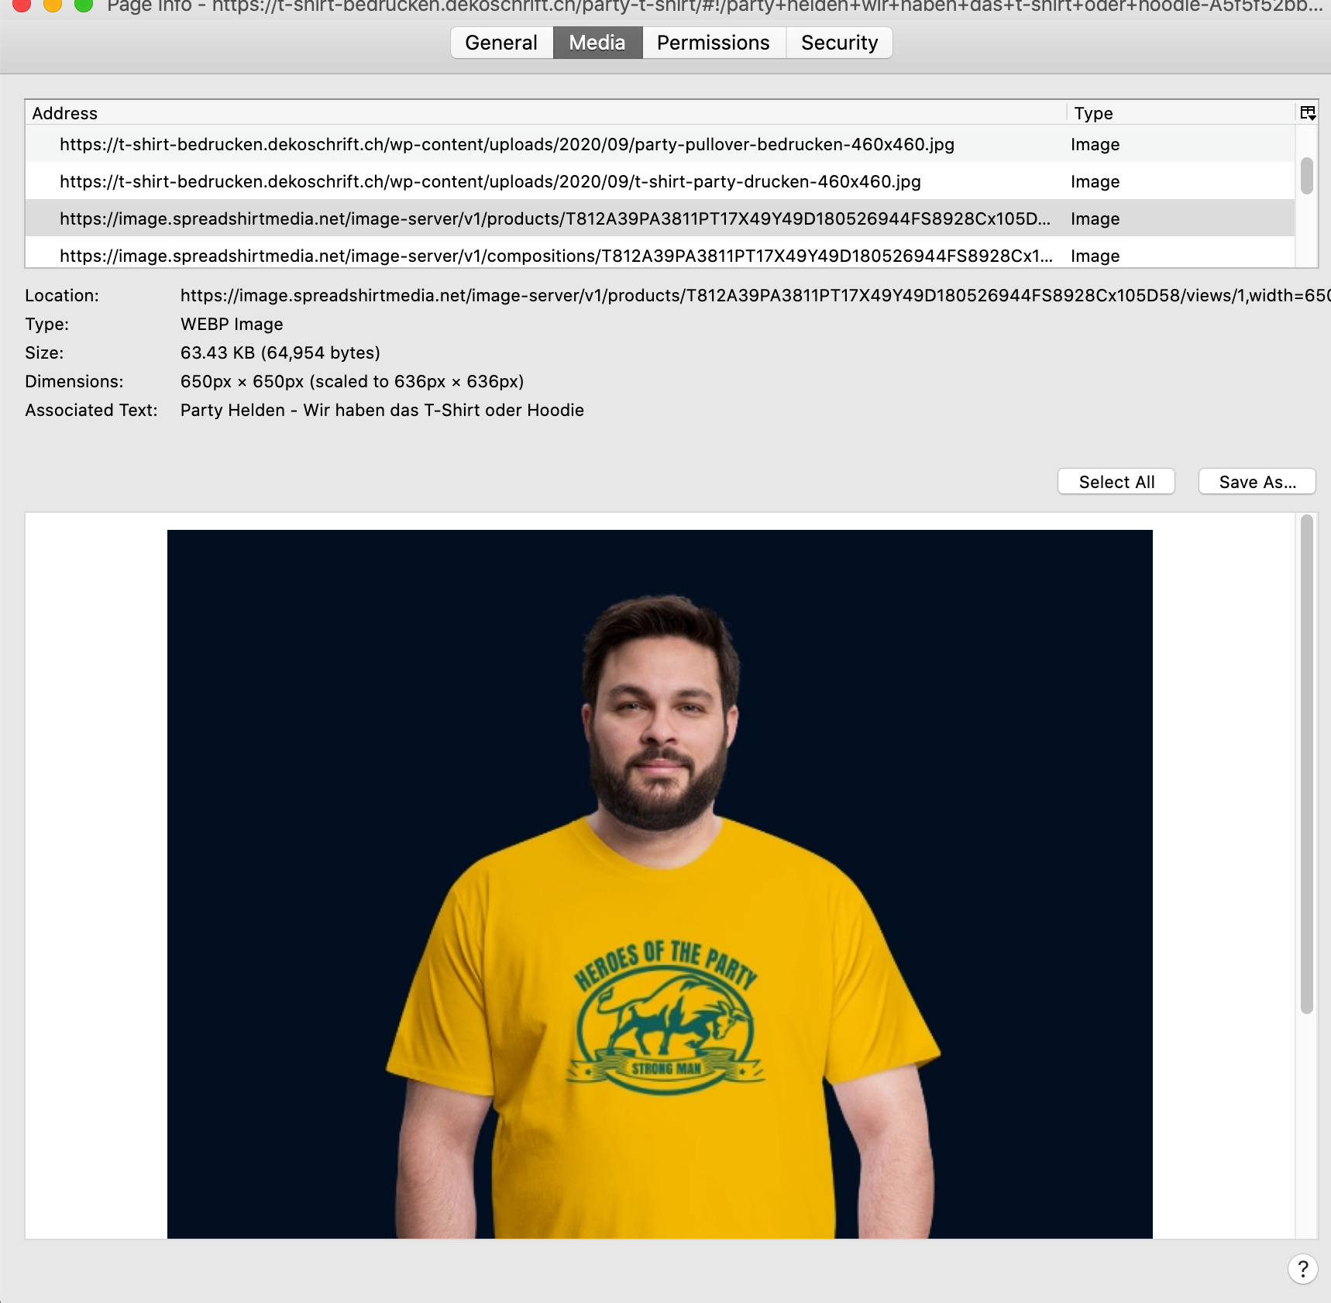This screenshot has width=1331, height=1303.
Task: Click the Save As... button
Action: tap(1257, 482)
